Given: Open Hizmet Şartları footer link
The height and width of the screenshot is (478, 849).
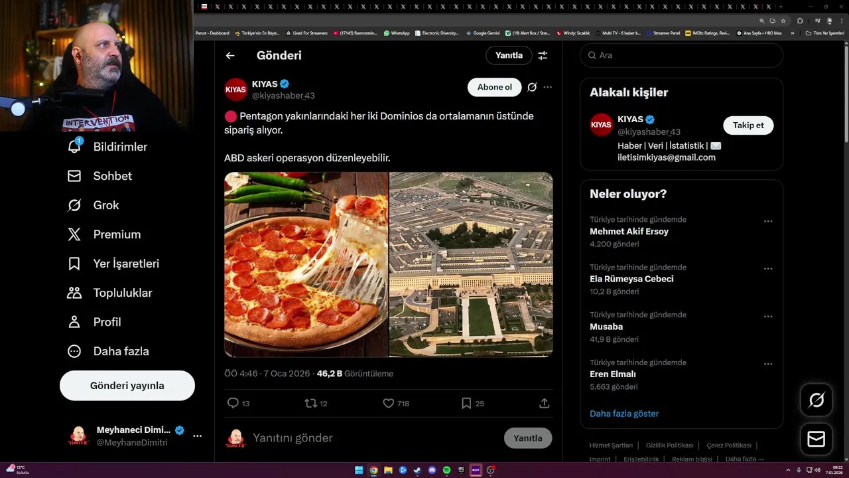Looking at the screenshot, I should [611, 445].
